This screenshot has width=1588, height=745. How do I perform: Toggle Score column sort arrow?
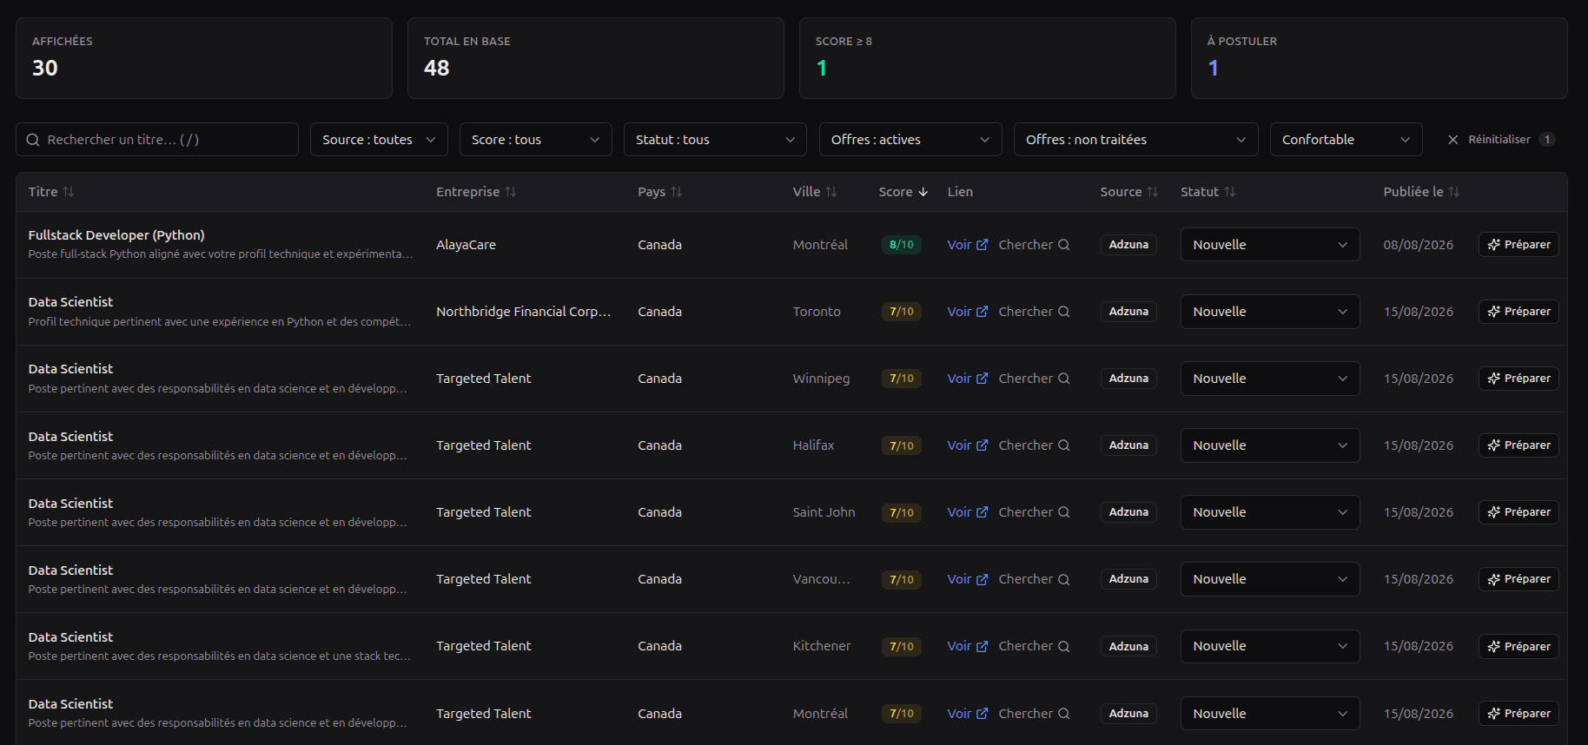923,192
